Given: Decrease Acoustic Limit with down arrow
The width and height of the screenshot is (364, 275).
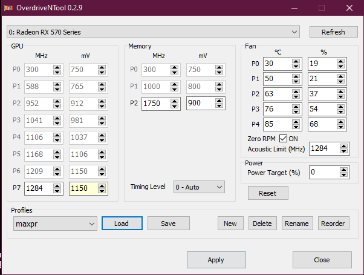Looking at the screenshot, I should click(343, 151).
